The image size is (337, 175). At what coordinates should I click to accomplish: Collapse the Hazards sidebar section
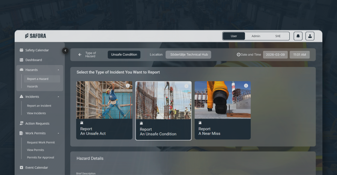point(58,70)
